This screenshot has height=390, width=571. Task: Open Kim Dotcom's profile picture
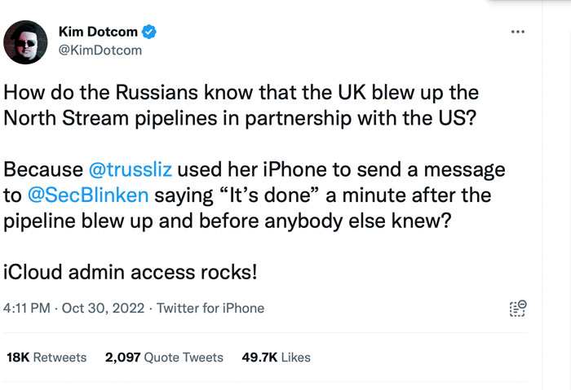click(26, 41)
